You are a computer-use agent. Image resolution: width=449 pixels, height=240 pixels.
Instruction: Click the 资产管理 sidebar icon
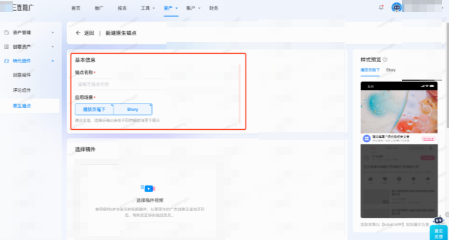6,33
